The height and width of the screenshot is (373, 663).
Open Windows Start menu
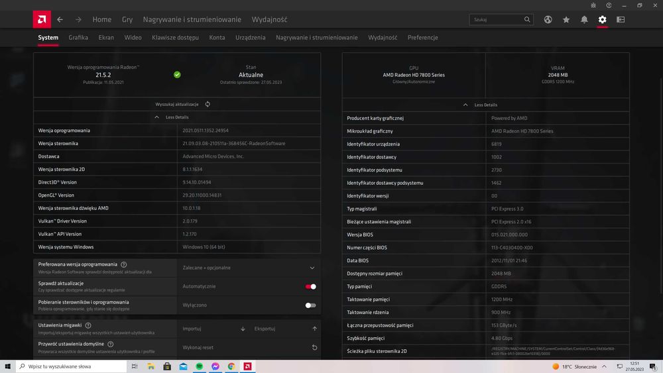point(7,366)
